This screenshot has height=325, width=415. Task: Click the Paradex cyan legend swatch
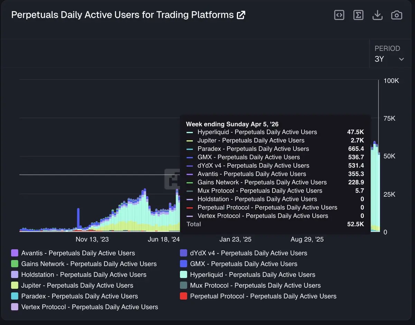tap(15, 296)
